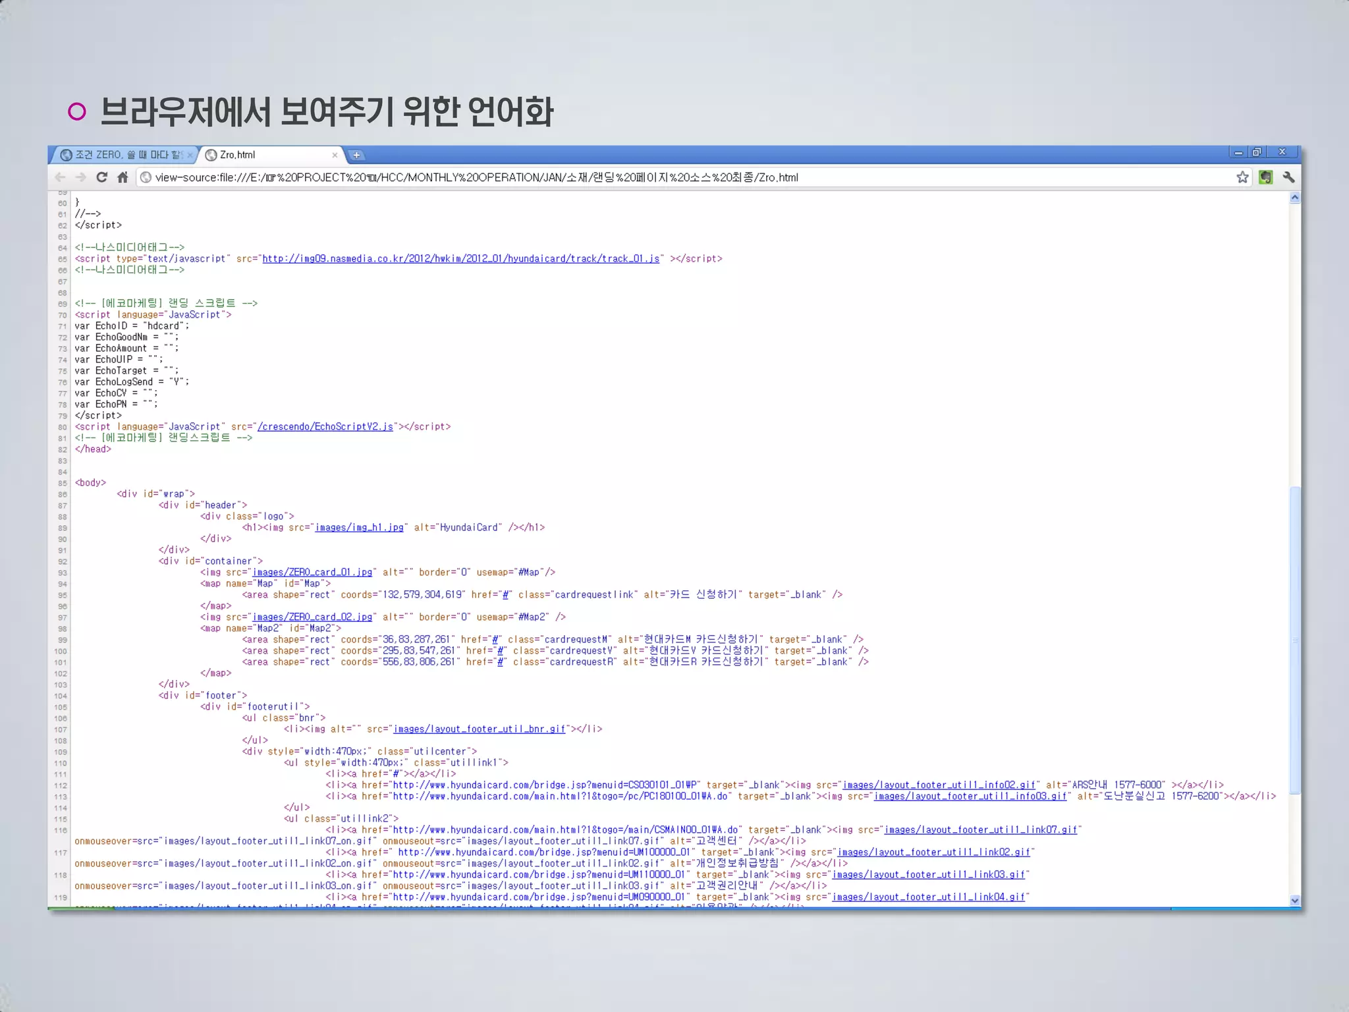The height and width of the screenshot is (1012, 1349).
Task: Click the </head> tag text
Action: (x=93, y=449)
